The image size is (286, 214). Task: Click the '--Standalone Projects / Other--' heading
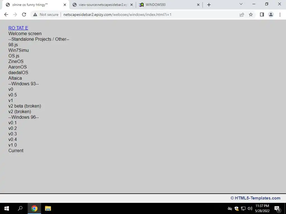pos(39,39)
